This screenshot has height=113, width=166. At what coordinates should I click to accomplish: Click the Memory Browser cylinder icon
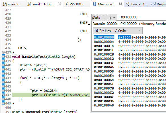[95, 4]
